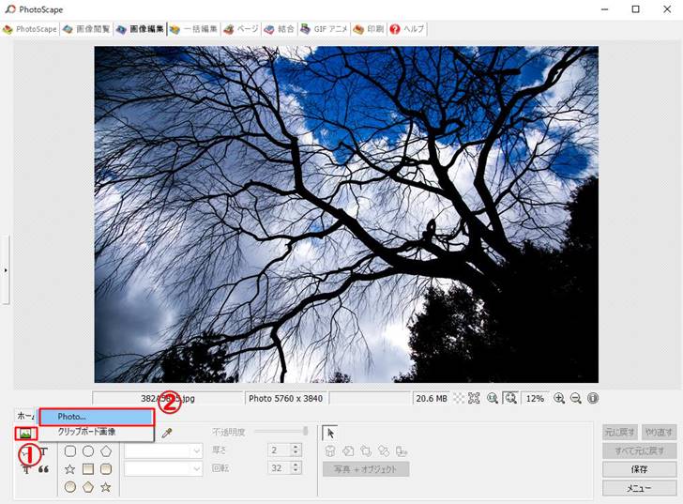Image resolution: width=683 pixels, height=504 pixels.
Task: Click the zoom in magnifier icon
Action: [560, 398]
